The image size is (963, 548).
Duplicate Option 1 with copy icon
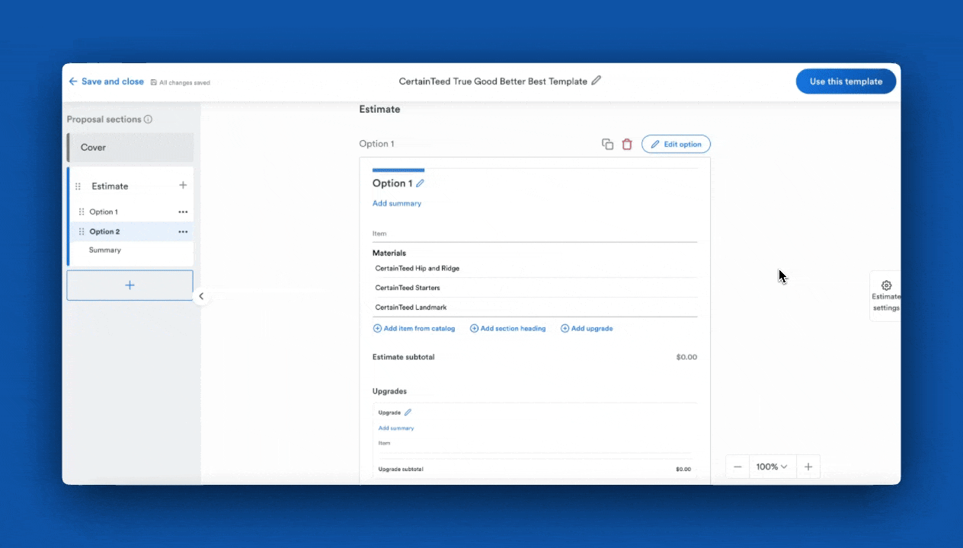tap(607, 144)
